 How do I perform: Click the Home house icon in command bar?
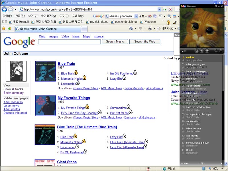pyautogui.click(x=131, y=28)
